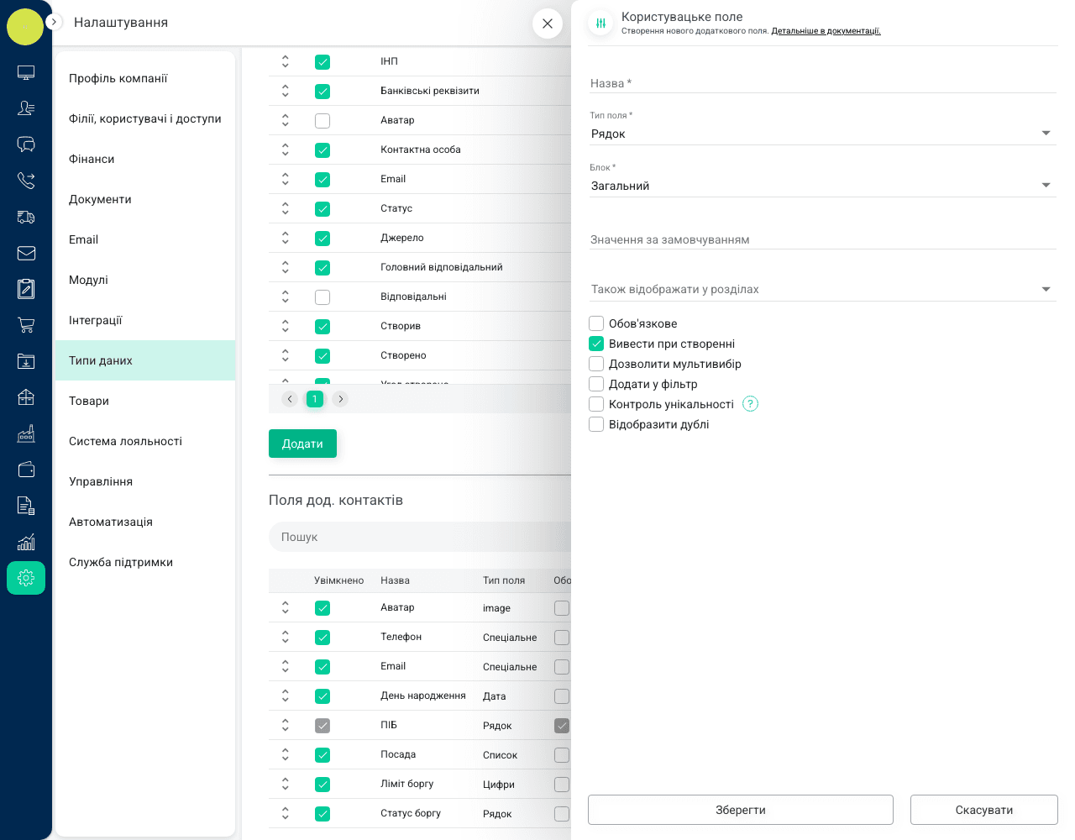
Task: Open the growth chart analytics icon in sidebar
Action: (26, 542)
